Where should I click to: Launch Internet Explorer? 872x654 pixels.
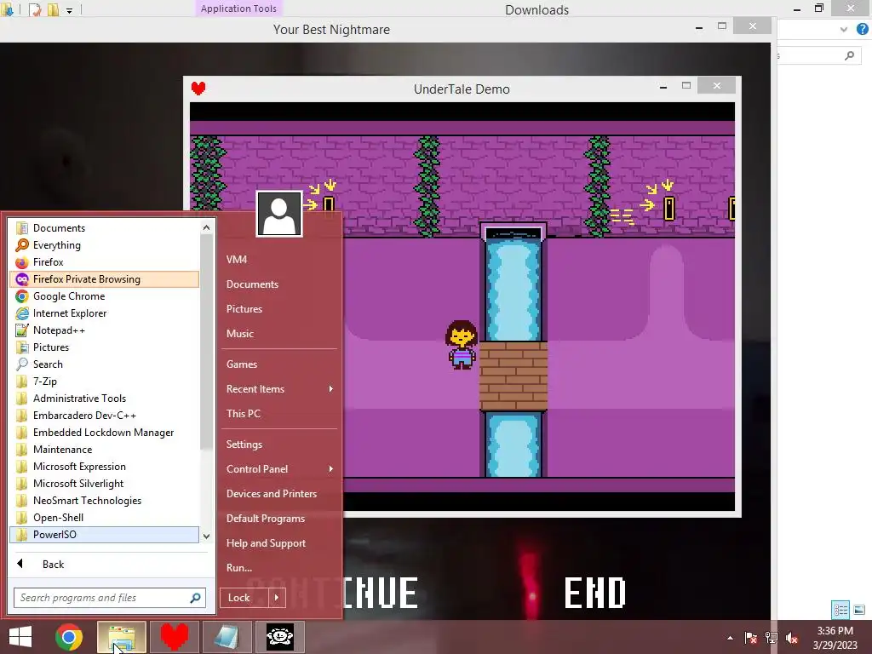pos(105,313)
